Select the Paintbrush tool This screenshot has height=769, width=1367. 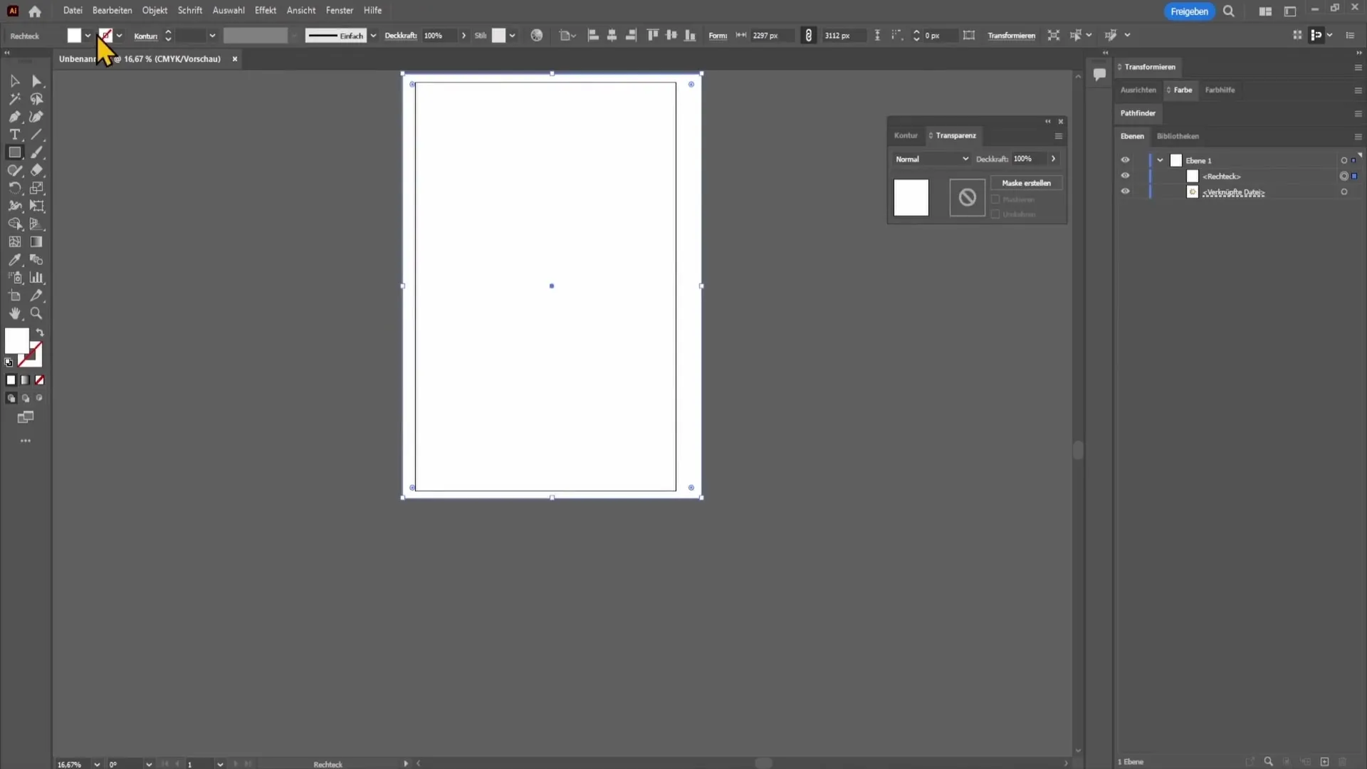coord(37,152)
